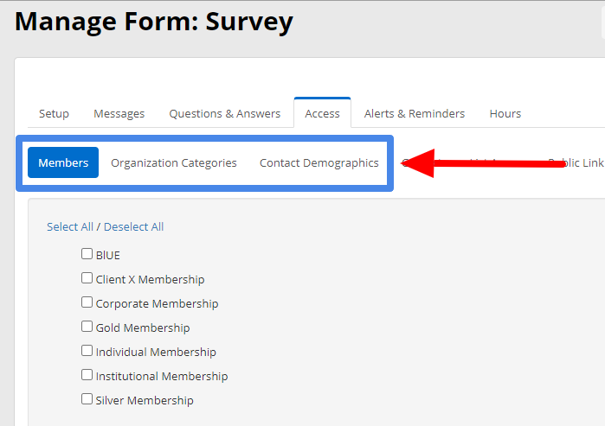Click the Select All link
The height and width of the screenshot is (426, 605).
coord(70,227)
